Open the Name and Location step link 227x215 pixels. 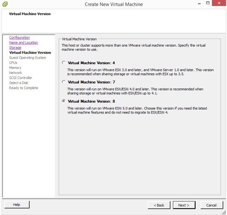pyautogui.click(x=24, y=42)
